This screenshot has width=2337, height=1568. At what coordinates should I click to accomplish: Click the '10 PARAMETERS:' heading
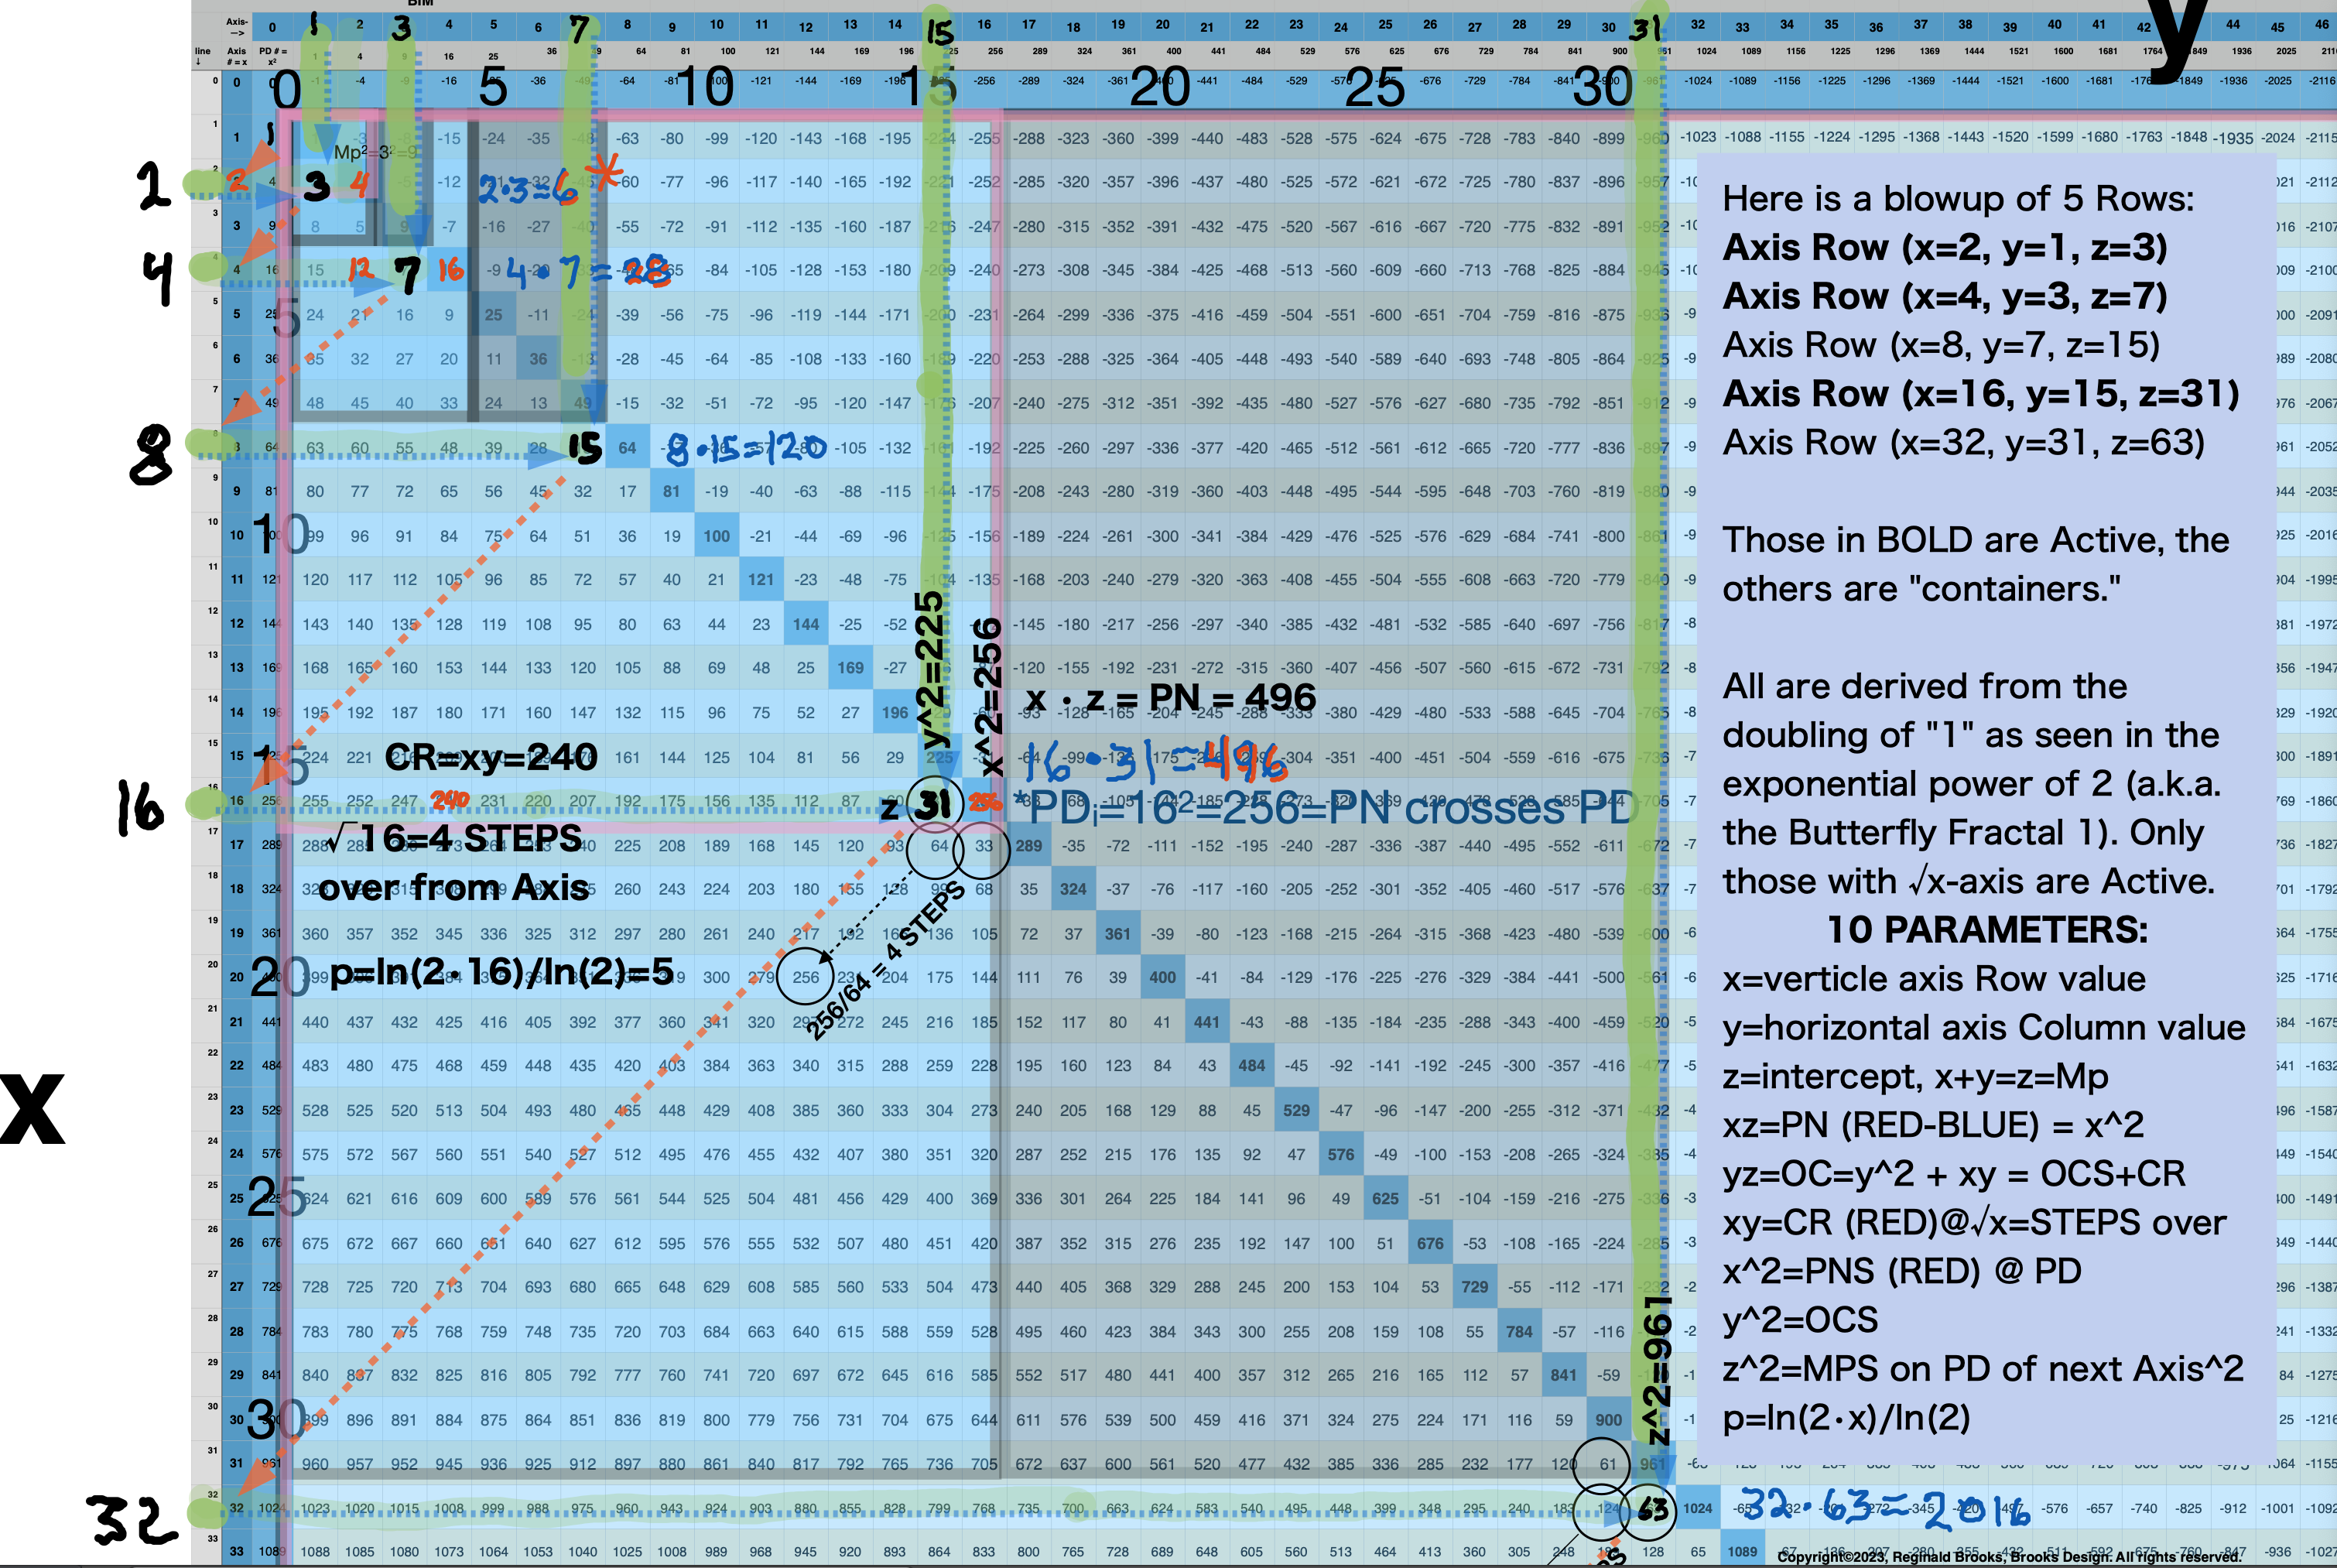click(x=1986, y=929)
